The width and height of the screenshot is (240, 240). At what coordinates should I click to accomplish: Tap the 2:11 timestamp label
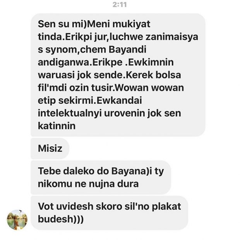(120, 5)
